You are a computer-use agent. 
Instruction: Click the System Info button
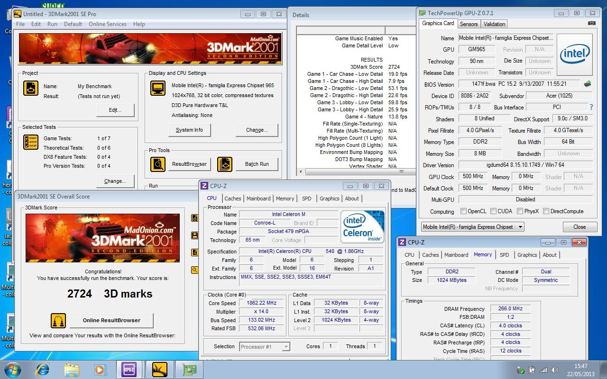click(189, 130)
